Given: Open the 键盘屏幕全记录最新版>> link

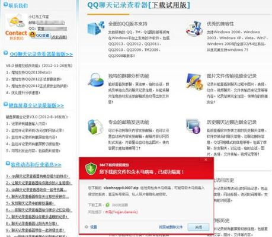Looking at the screenshot, I should coord(36,105).
